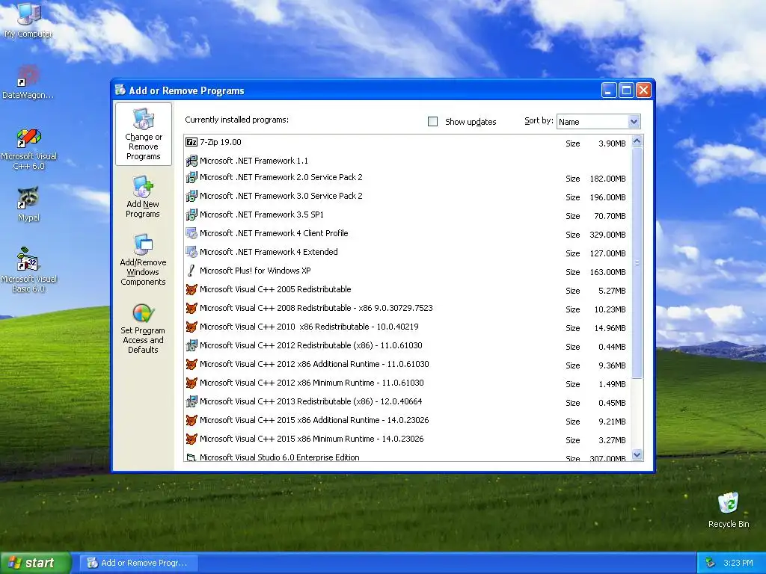The width and height of the screenshot is (766, 574).
Task: Click icon of .NET Framework 4 Extended
Action: click(x=191, y=252)
